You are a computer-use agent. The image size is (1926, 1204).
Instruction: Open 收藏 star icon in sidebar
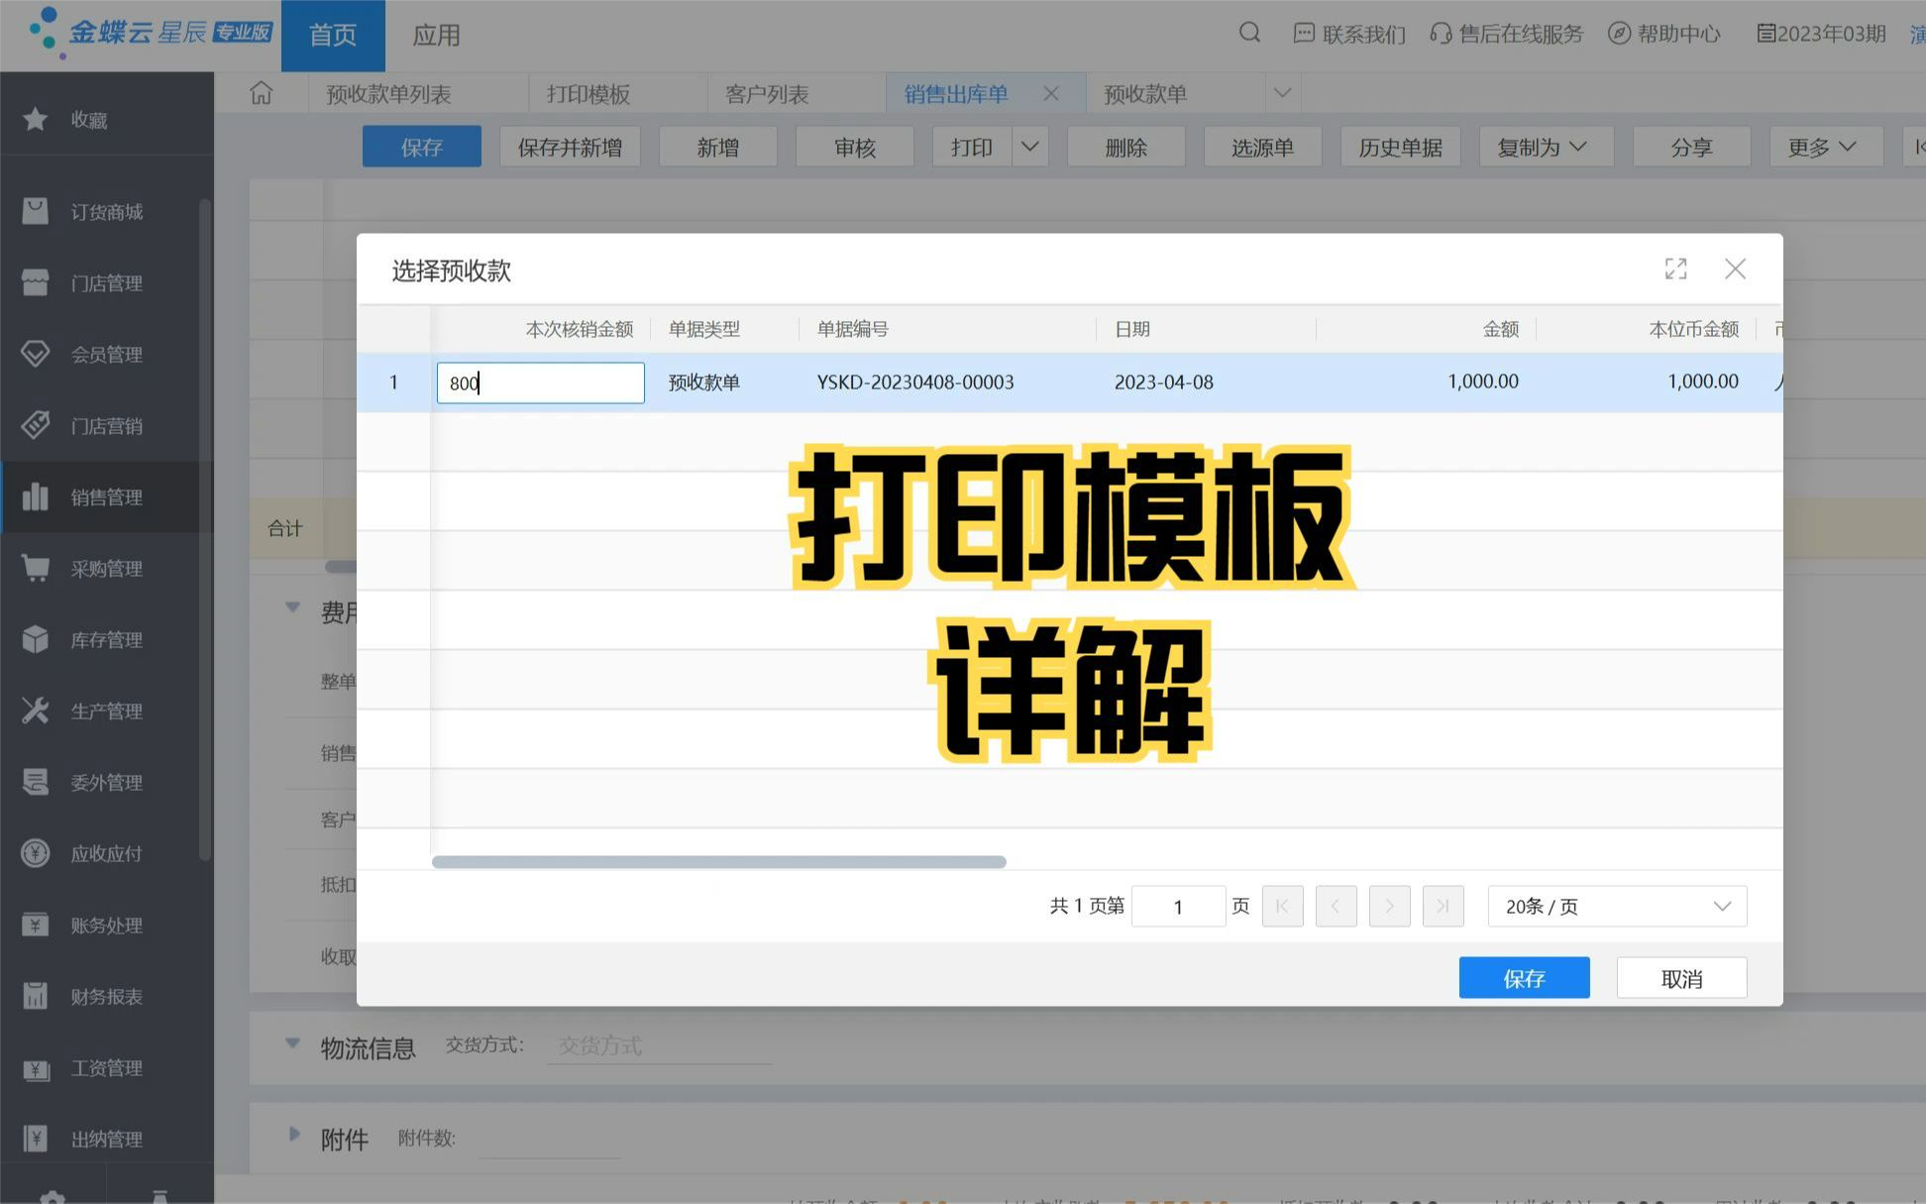36,119
